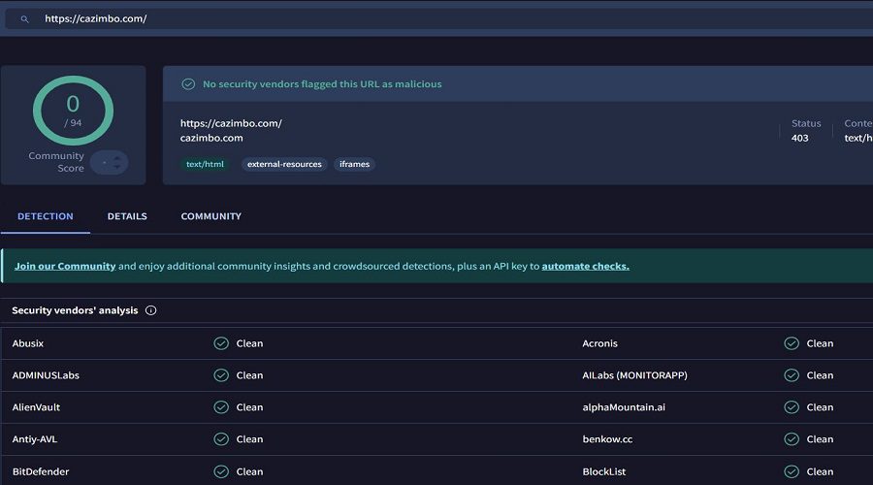Click the https://cazimbo.com/ URL text in summary

pyautogui.click(x=231, y=123)
